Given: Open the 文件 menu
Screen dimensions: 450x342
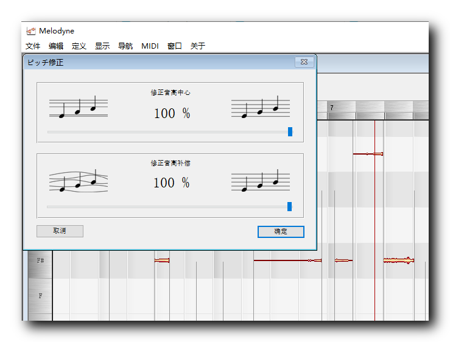Looking at the screenshot, I should tap(33, 46).
